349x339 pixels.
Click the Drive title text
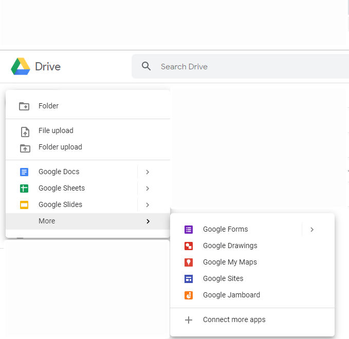(x=48, y=66)
